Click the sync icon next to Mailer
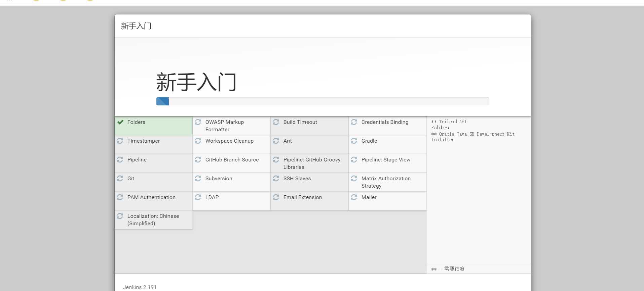The width and height of the screenshot is (644, 291). tap(354, 197)
